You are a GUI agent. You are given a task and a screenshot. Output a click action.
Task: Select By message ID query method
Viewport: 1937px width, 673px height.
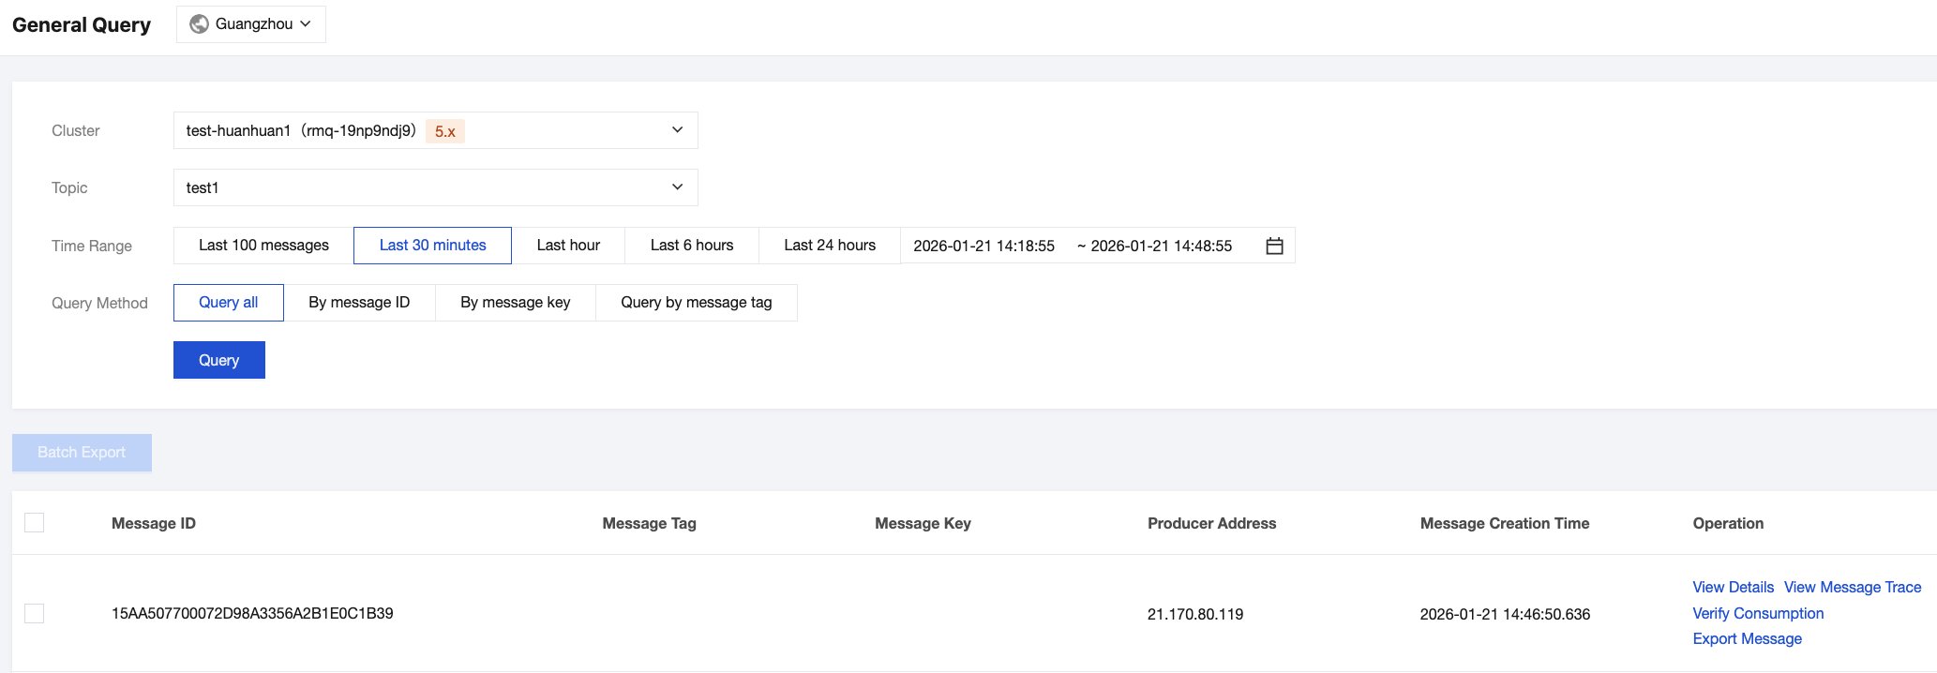(359, 303)
